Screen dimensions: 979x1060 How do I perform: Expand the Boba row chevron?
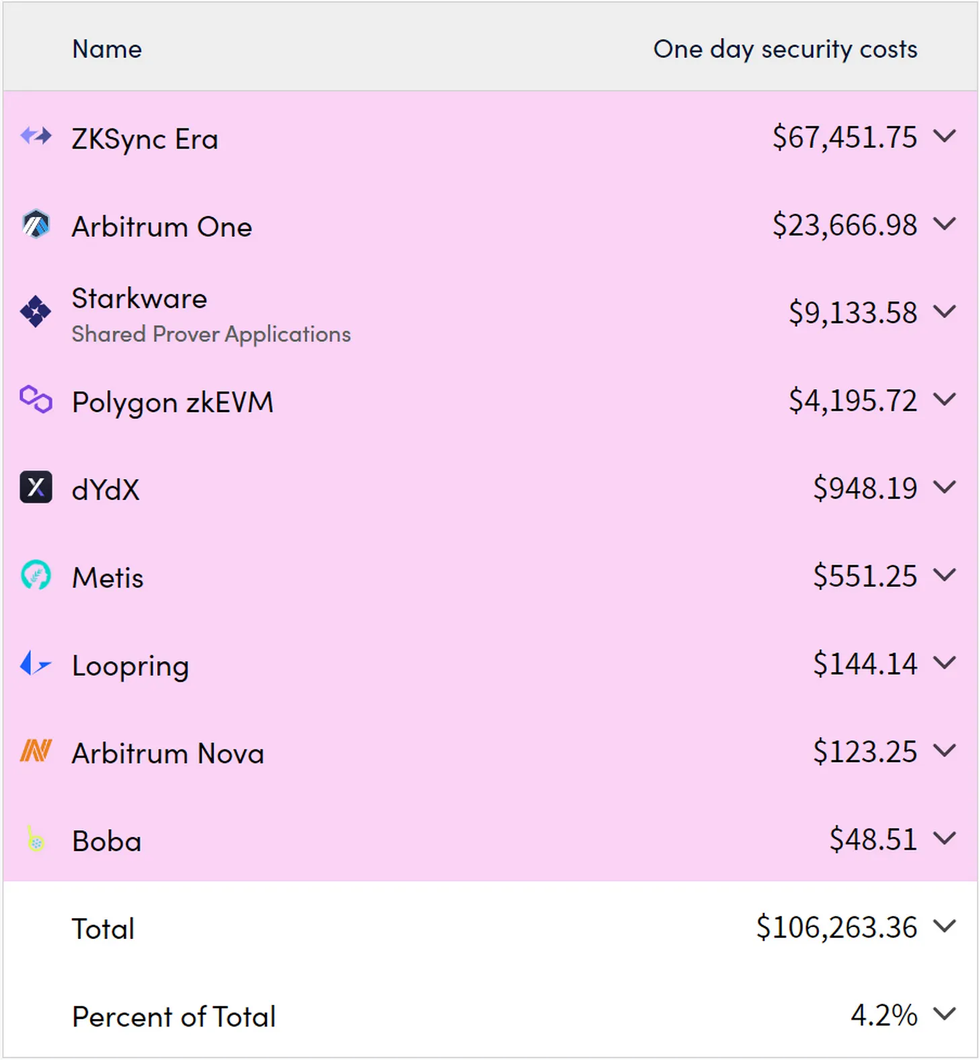pos(945,839)
